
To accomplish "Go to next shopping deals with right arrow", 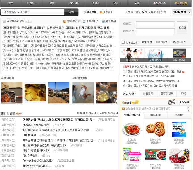I will click(30, 21).
